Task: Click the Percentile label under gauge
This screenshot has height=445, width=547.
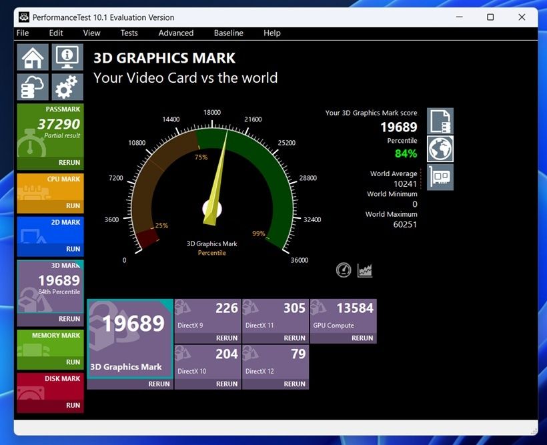Action: [x=211, y=253]
